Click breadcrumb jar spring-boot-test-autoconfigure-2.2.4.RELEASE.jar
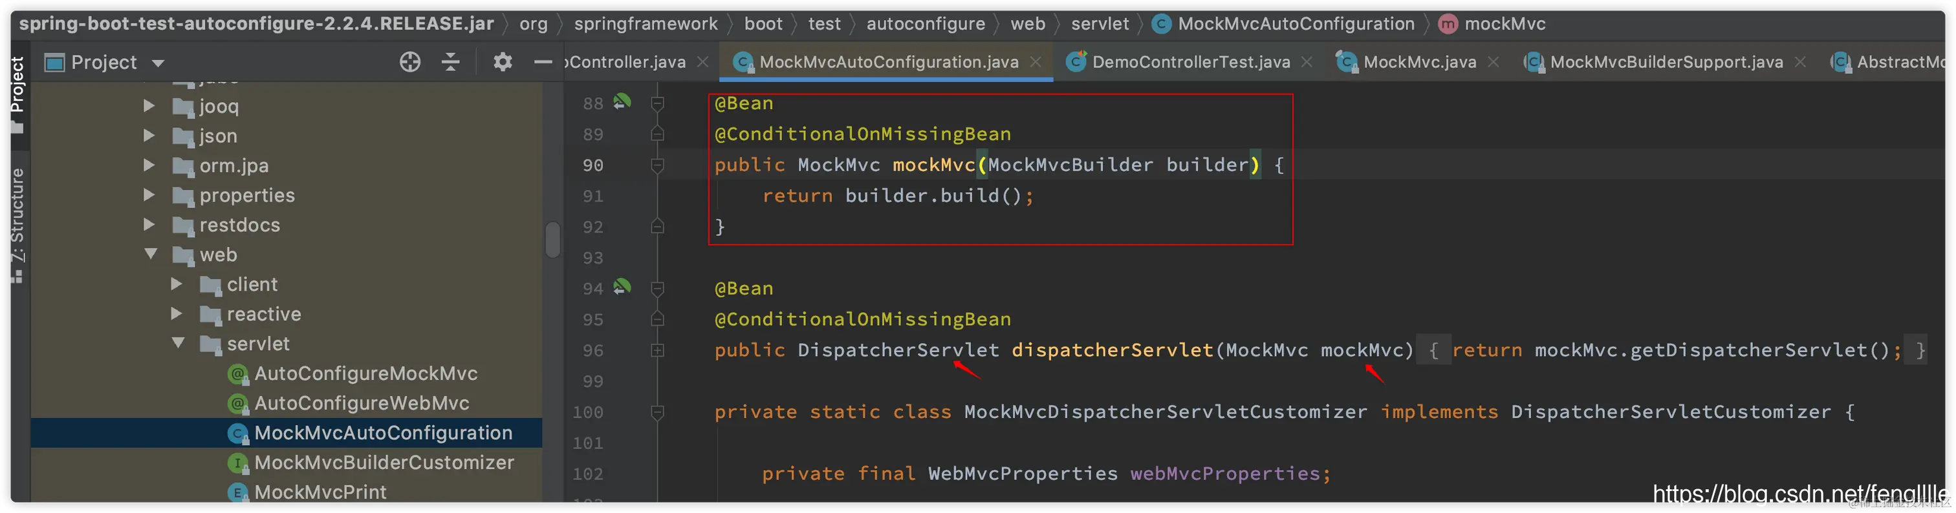Screen dimensions: 1956x513 coord(257,25)
